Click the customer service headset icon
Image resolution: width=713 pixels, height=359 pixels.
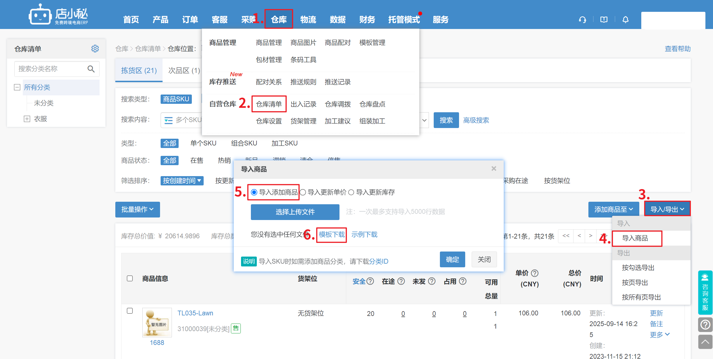582,20
